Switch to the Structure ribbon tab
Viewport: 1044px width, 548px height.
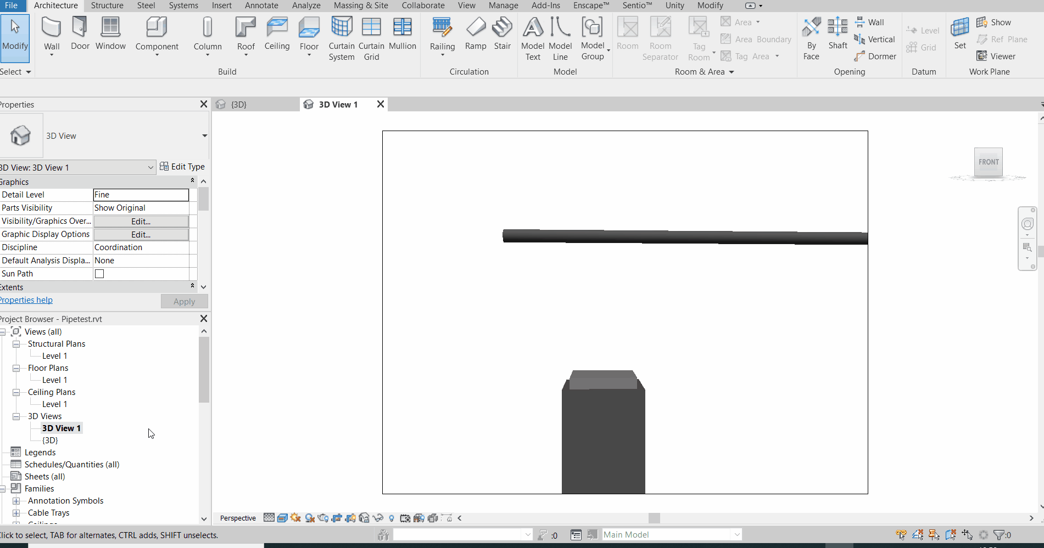[x=107, y=5]
